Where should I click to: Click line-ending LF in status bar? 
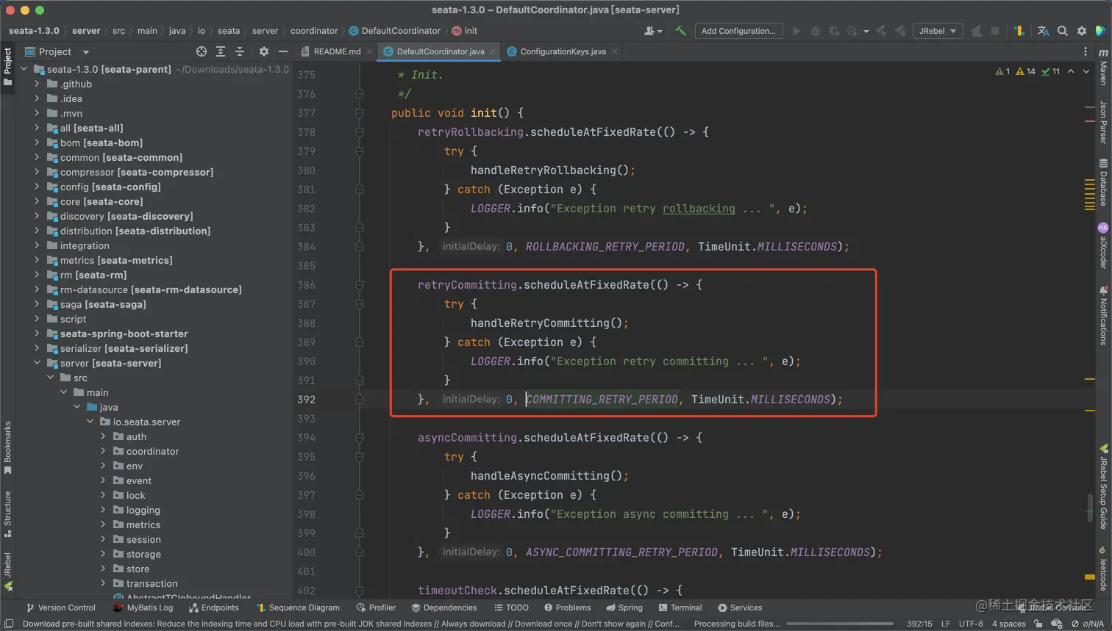946,624
